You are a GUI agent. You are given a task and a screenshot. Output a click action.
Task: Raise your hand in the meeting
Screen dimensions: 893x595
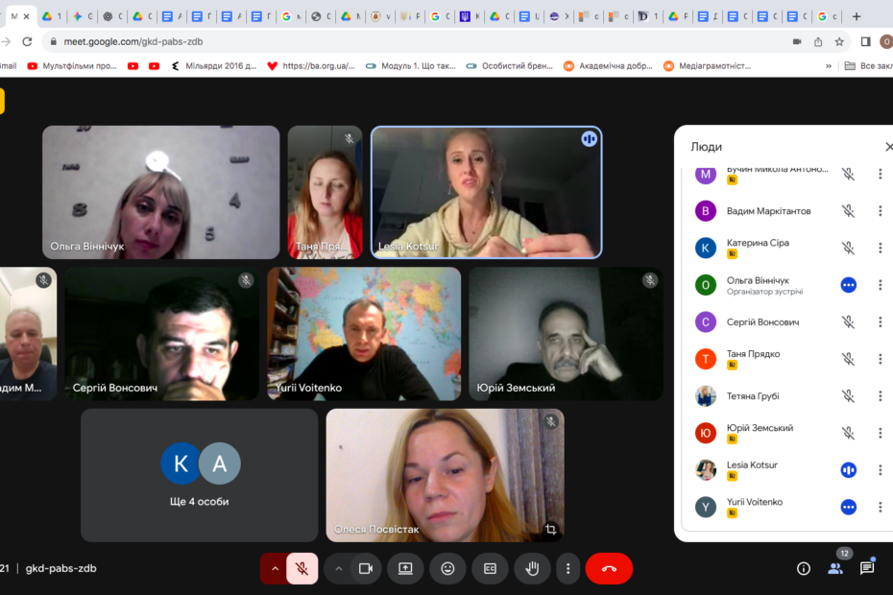532,568
